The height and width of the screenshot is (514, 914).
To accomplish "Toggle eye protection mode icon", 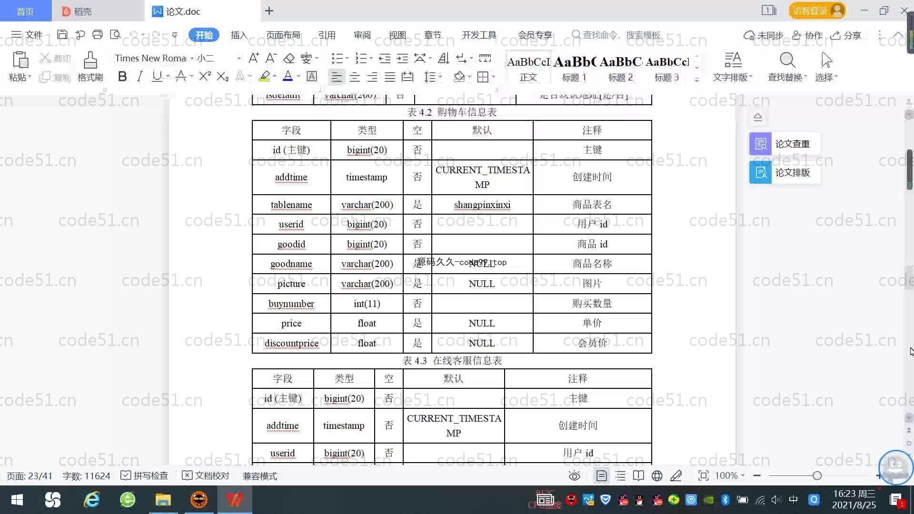I will coord(575,475).
